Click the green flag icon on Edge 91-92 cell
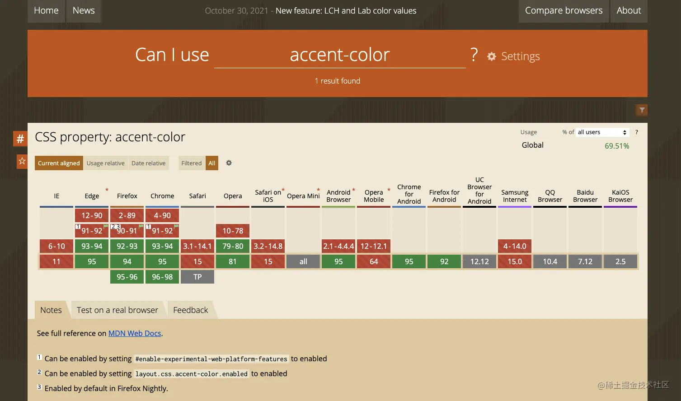Image resolution: width=681 pixels, height=401 pixels. (x=106, y=226)
